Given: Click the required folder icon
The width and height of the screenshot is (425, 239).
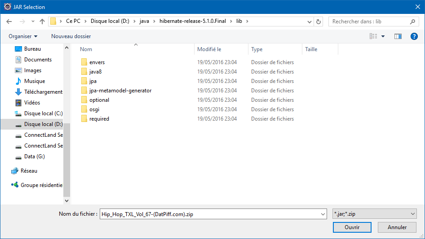Looking at the screenshot, I should tap(84, 118).
